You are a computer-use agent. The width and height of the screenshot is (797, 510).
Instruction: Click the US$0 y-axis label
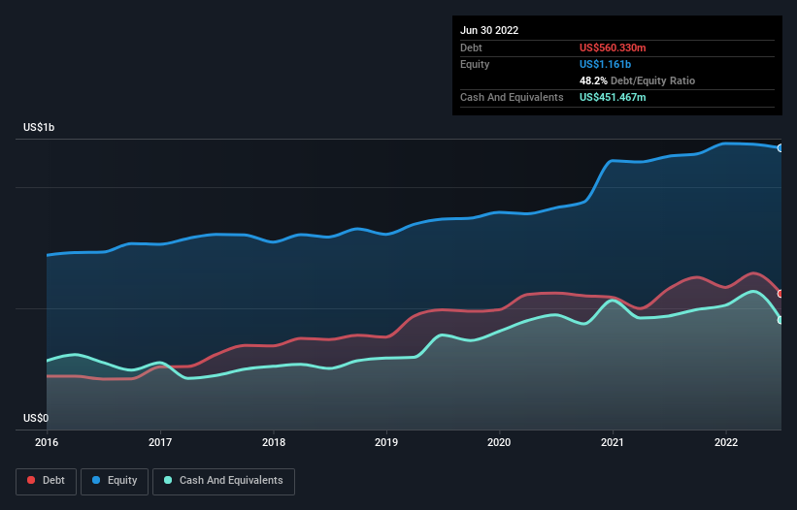[36, 418]
